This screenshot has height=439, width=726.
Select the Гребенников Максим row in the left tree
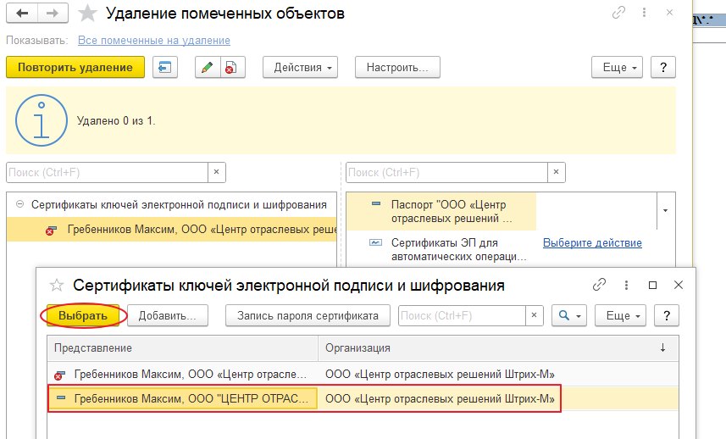point(171,229)
